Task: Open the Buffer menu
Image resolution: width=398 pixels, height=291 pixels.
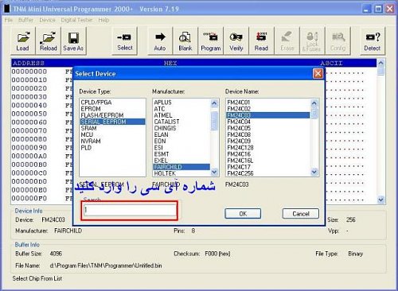Action: pos(25,20)
